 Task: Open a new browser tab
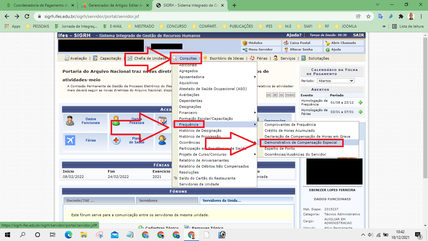[x=234, y=5]
